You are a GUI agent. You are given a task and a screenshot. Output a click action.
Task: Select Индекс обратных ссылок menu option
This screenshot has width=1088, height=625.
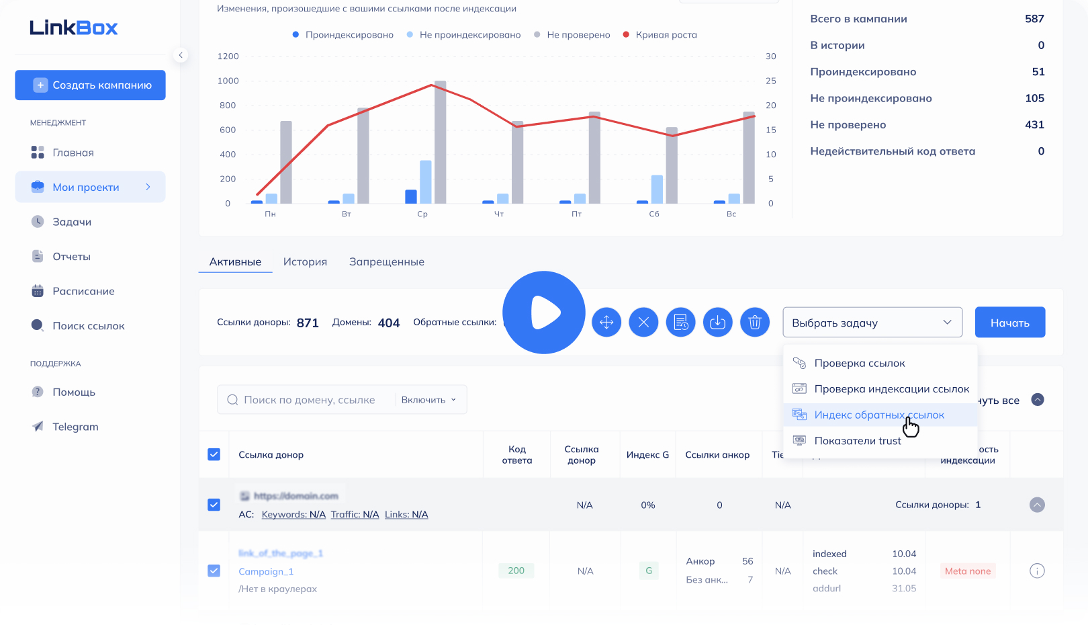(878, 415)
